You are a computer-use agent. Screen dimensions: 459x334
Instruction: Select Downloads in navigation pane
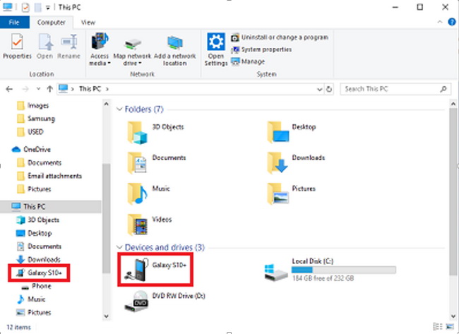coord(38,259)
